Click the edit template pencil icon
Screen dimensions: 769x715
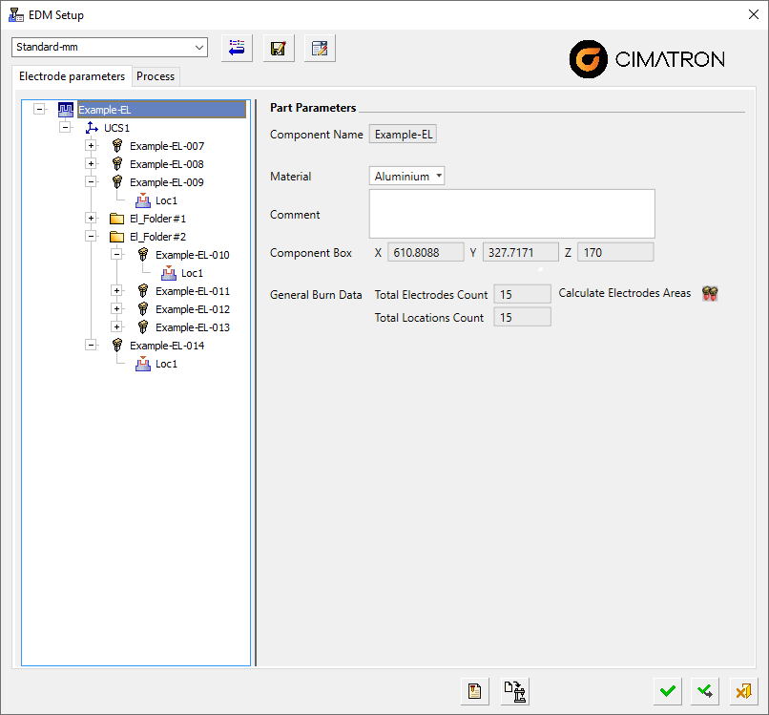click(x=320, y=49)
